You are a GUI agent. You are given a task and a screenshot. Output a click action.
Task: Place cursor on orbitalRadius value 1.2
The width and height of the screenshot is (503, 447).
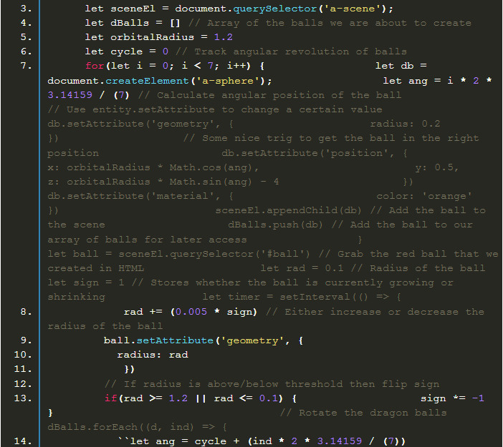[224, 37]
